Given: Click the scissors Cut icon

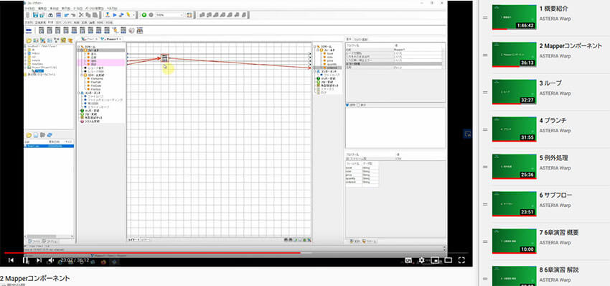Looking at the screenshot, I should click(81, 15).
